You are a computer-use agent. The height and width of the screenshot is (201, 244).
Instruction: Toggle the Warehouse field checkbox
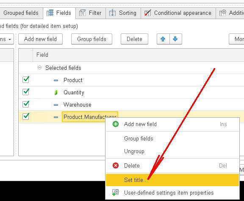click(x=26, y=104)
